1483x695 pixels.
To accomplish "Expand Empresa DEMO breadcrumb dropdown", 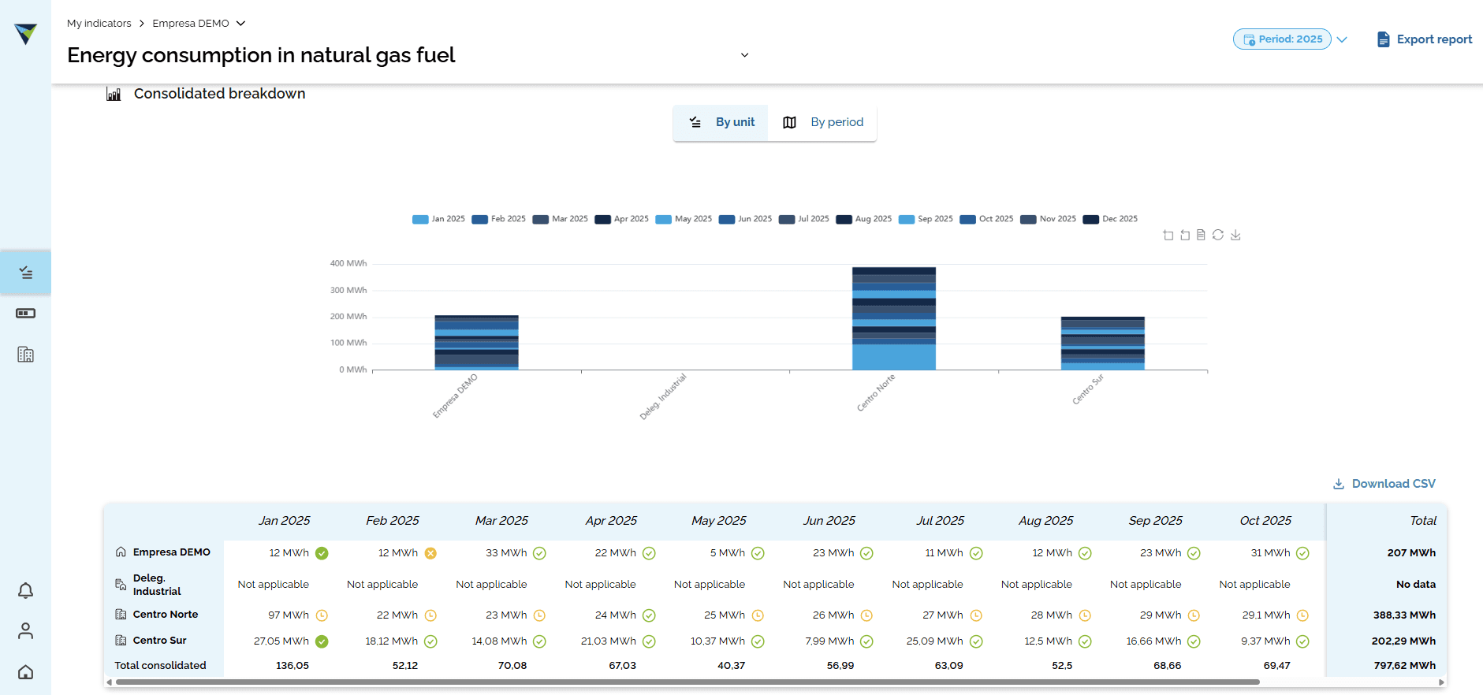I will (x=240, y=24).
